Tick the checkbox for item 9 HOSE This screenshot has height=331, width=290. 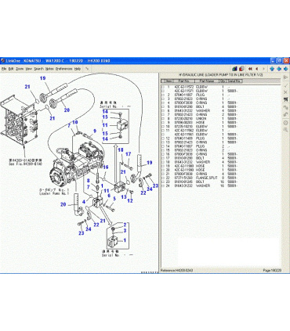point(163,122)
